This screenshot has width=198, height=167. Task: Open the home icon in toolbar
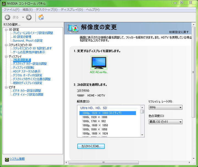[x=41, y=17]
